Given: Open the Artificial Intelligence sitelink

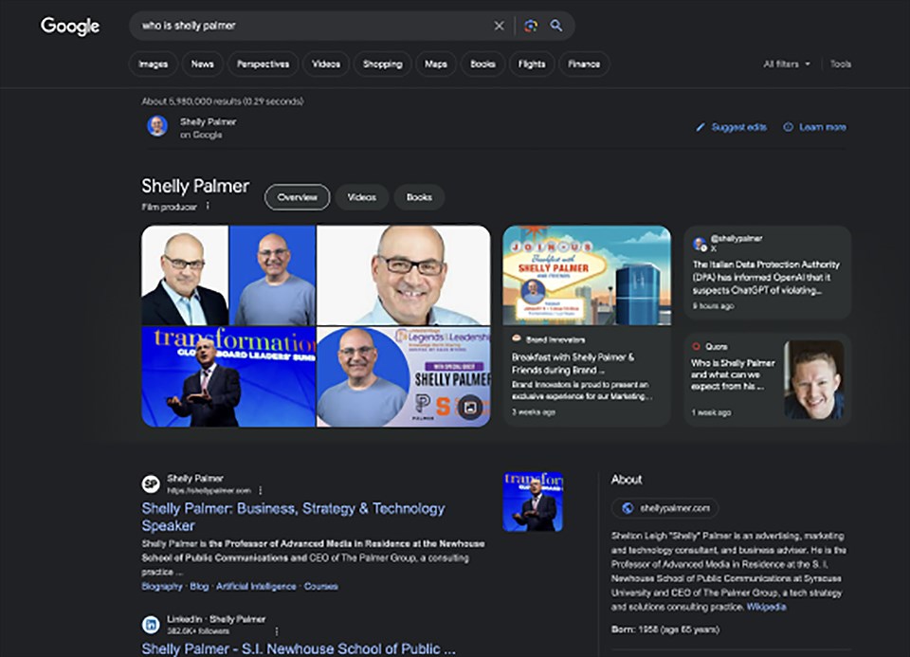Looking at the screenshot, I should coord(256,586).
